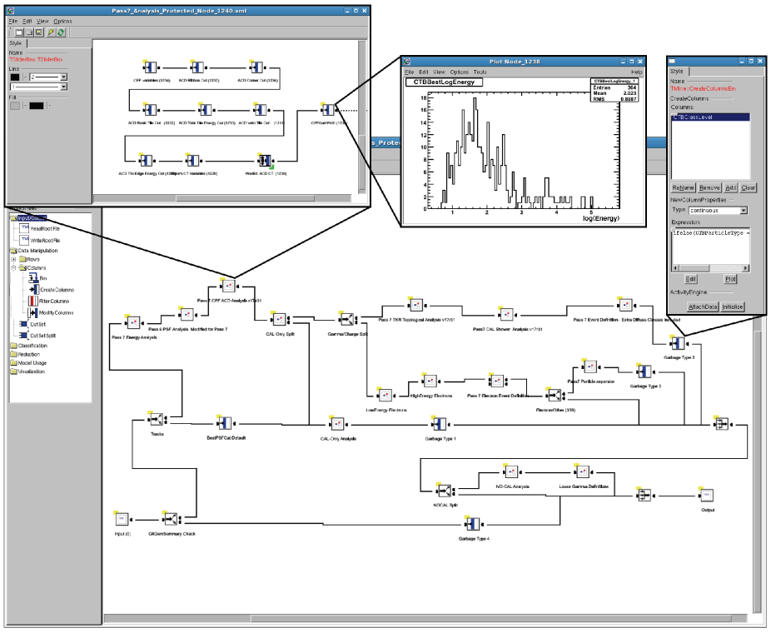Select the ACD Ribbon Cut node
Screen dimensions: 771x633
[x=197, y=67]
